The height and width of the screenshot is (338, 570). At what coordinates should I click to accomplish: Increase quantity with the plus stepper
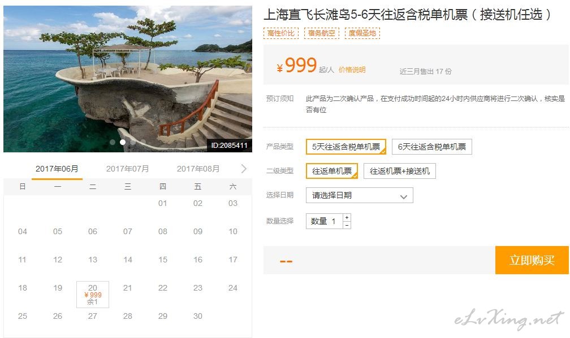pos(347,217)
